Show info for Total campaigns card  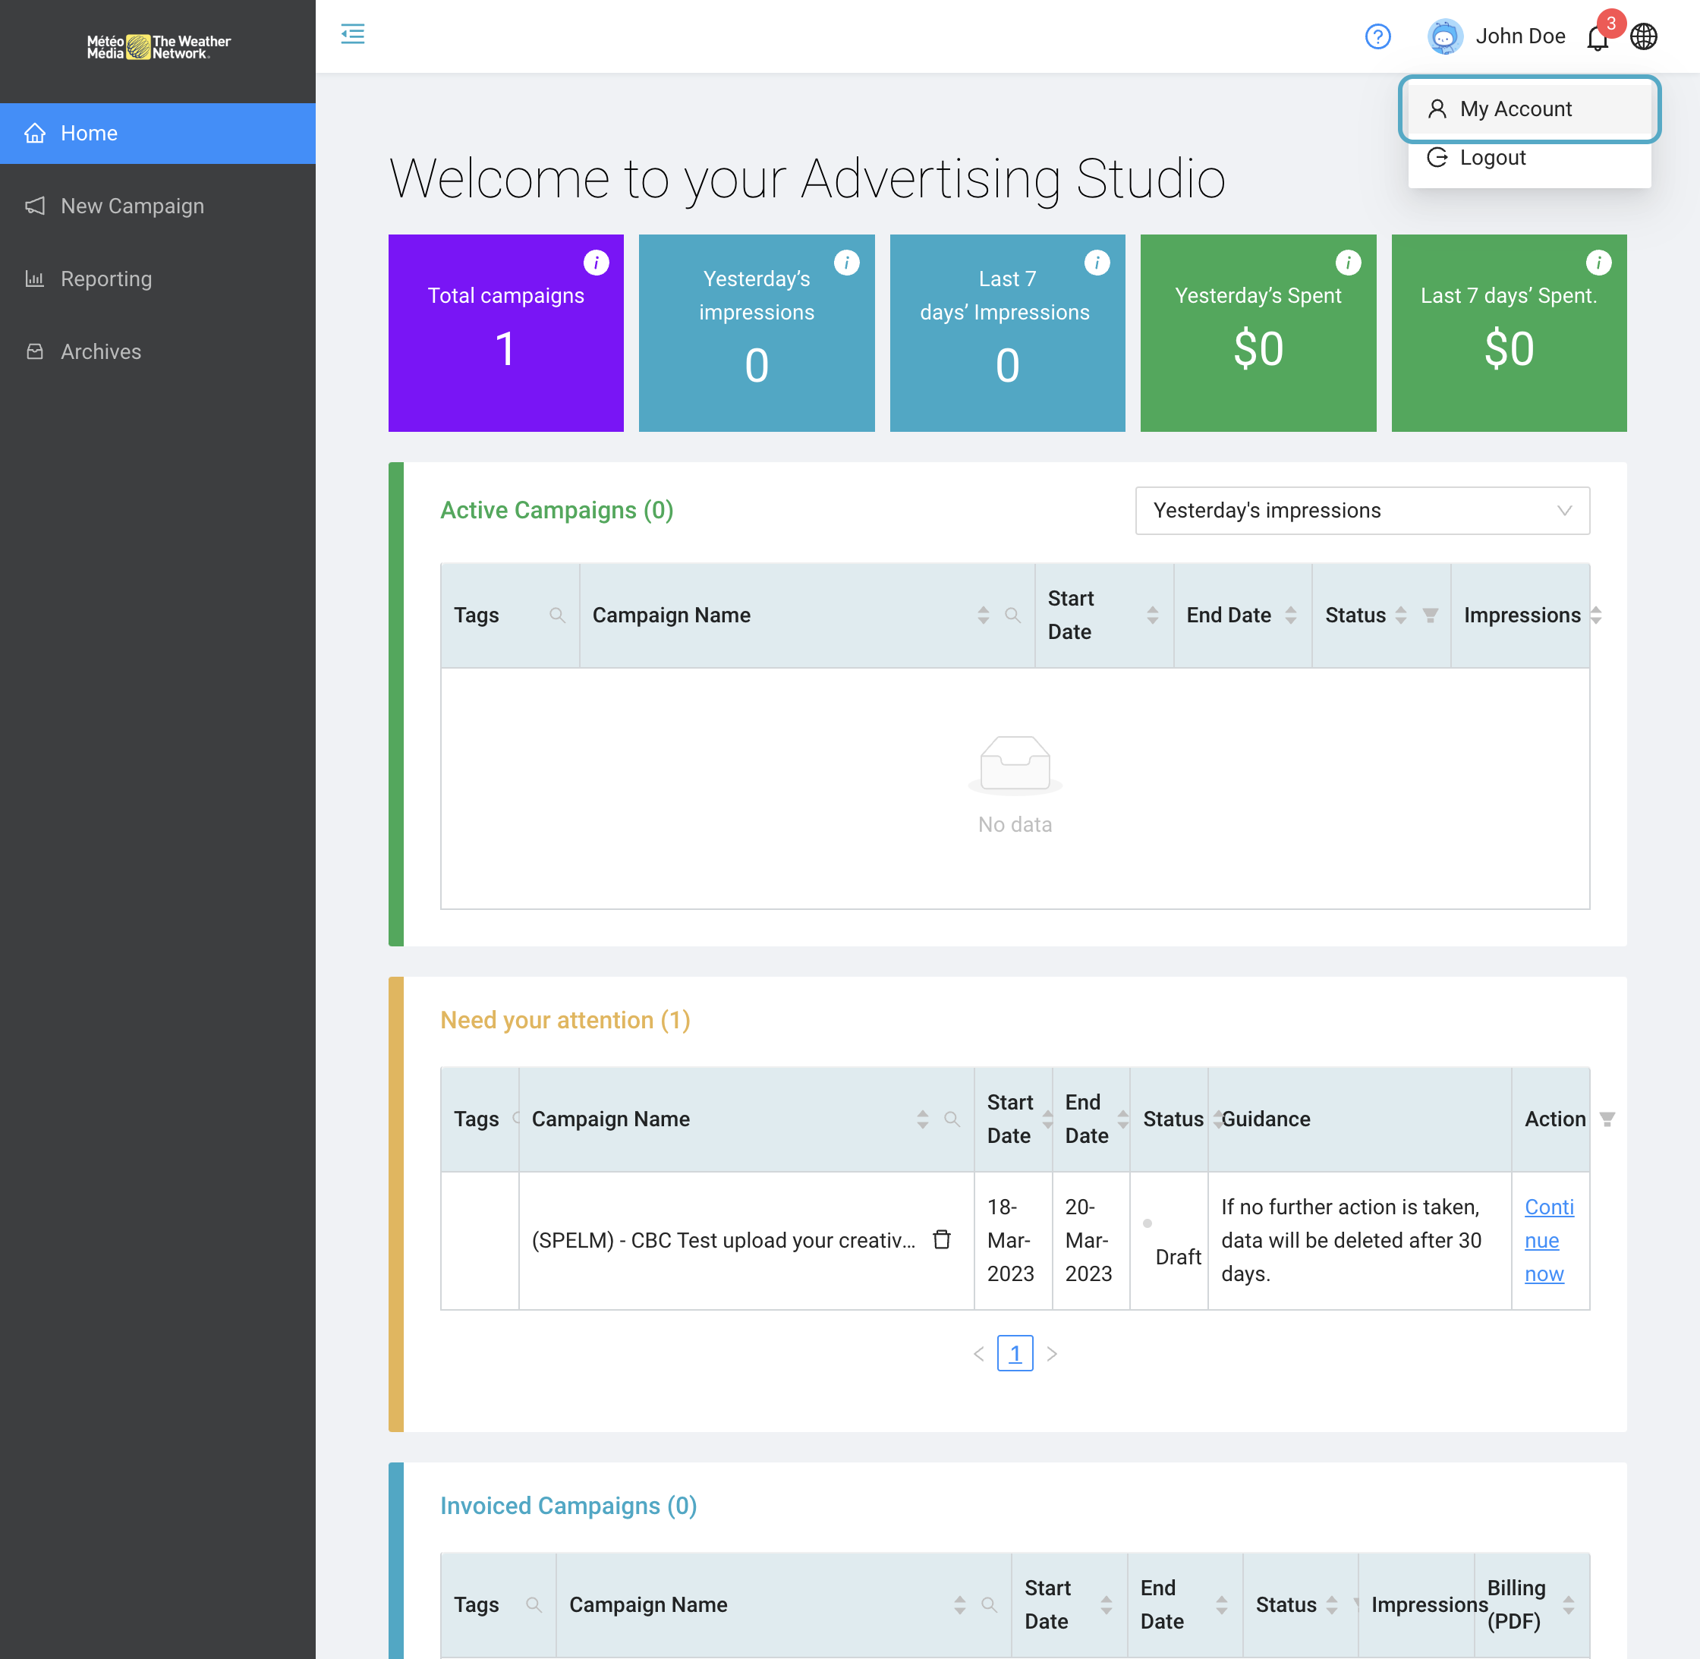(x=596, y=263)
